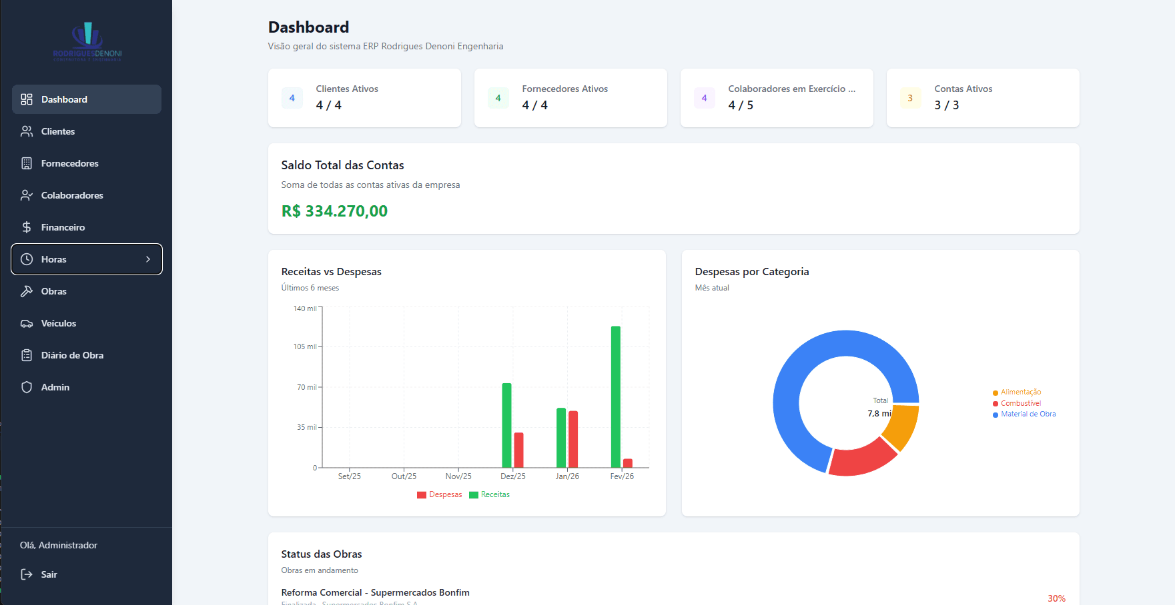Open the Reforma Comercial Supermercados Bonfim project
Viewport: 1175px width, 605px height.
pos(375,592)
